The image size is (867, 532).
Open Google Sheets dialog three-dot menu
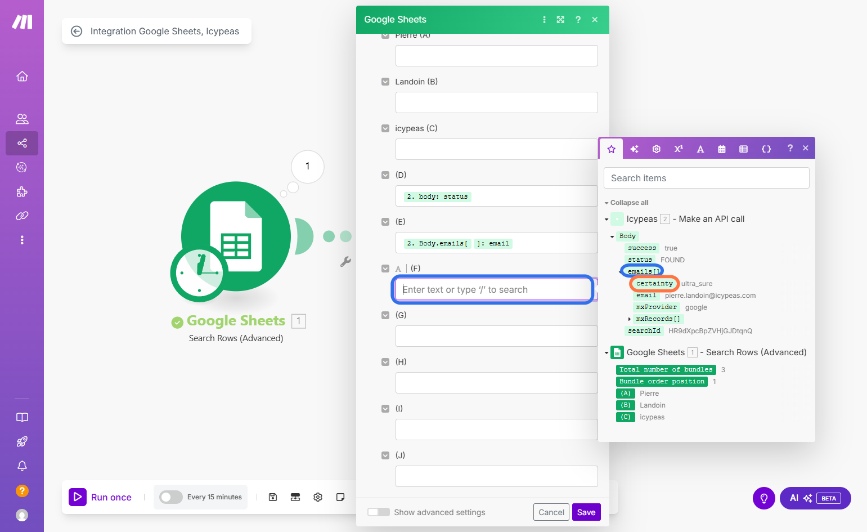click(544, 20)
